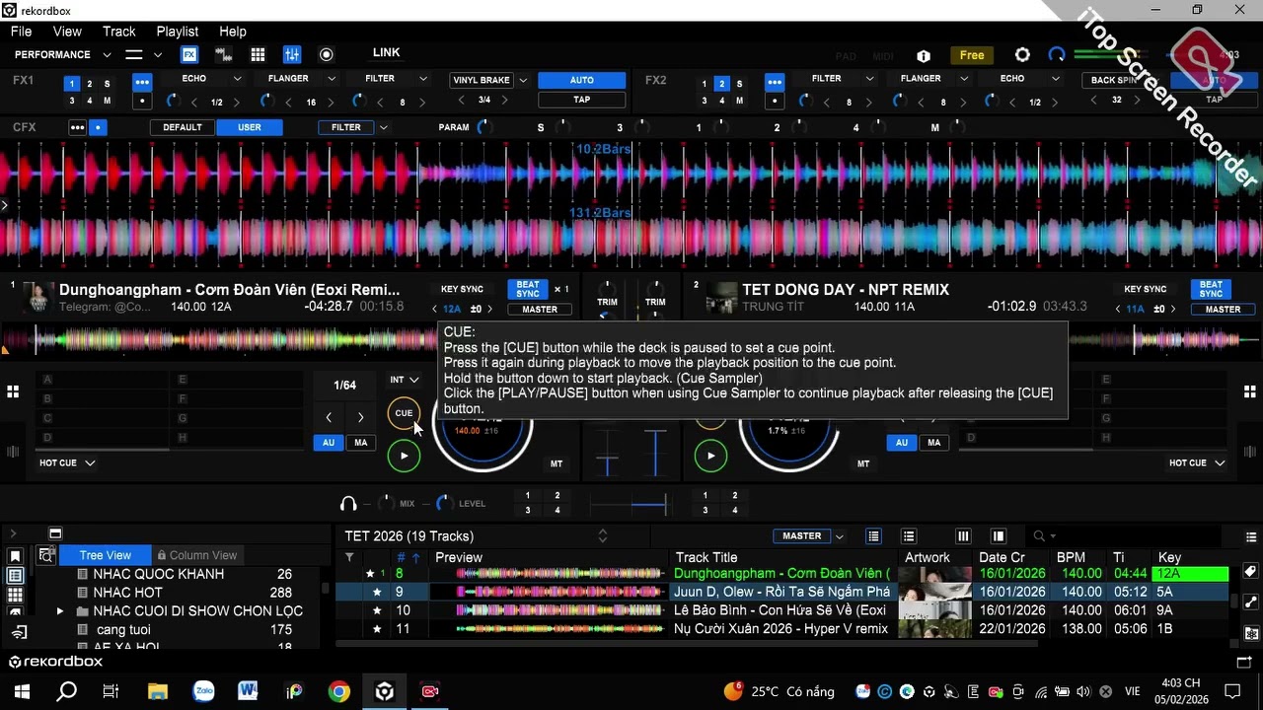Open the deck layout lines icon

click(x=133, y=54)
